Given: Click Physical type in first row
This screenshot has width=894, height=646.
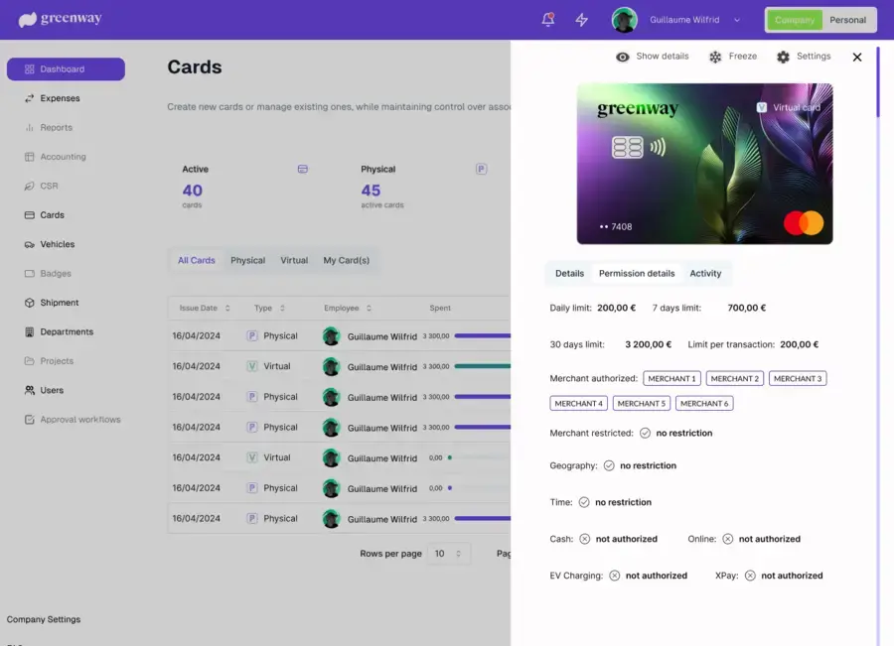Looking at the screenshot, I should point(272,335).
